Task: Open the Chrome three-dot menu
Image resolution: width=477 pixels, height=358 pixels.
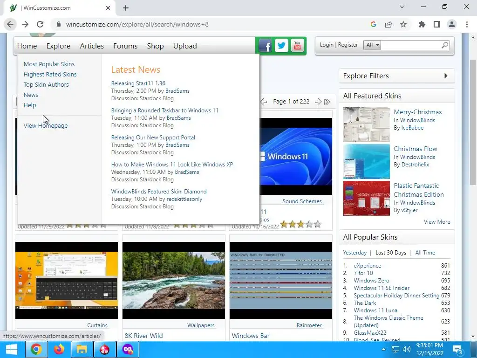Action: point(467,24)
